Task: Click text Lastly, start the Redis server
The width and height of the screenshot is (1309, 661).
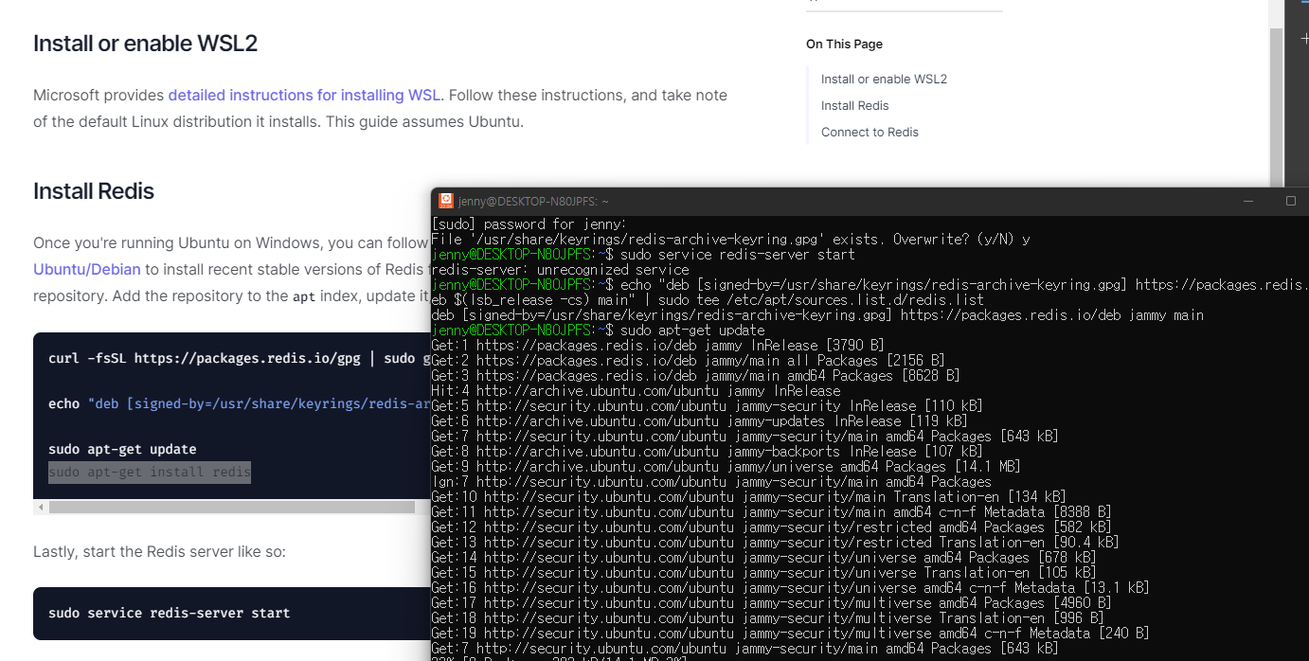Action: click(159, 551)
